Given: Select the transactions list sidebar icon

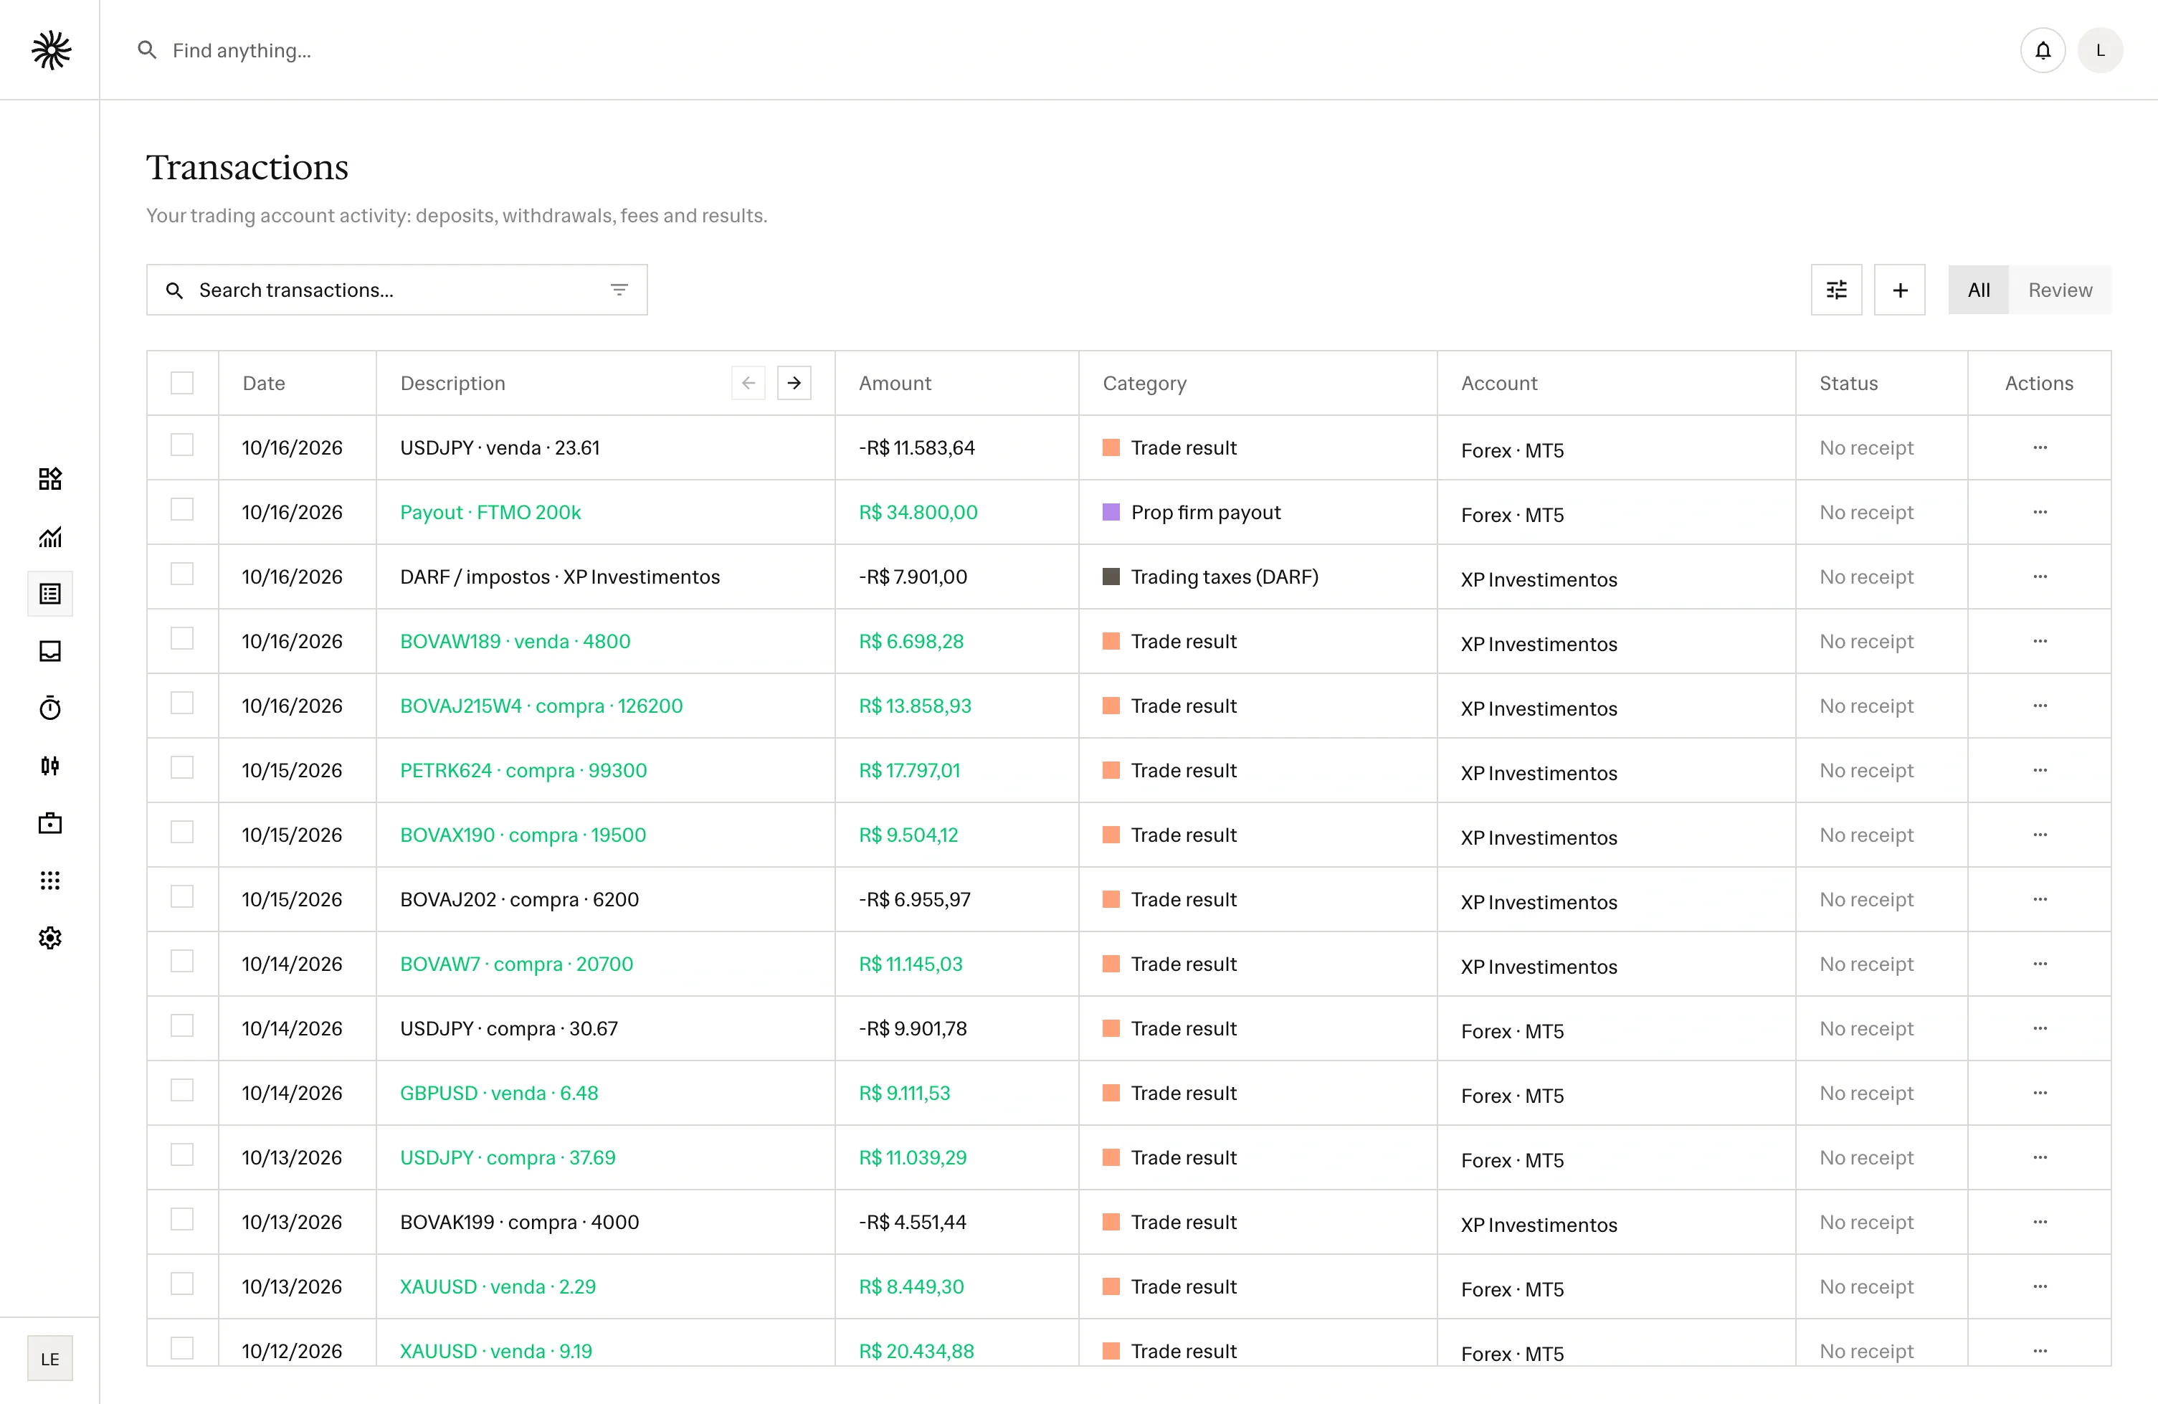Looking at the screenshot, I should coord(50,594).
